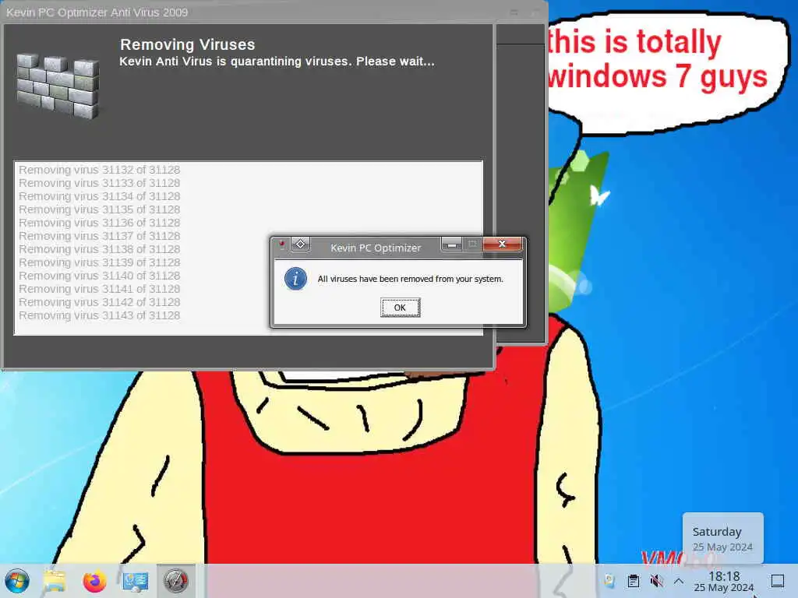Expand hidden system tray icons arrow
798x598 pixels.
coord(679,581)
